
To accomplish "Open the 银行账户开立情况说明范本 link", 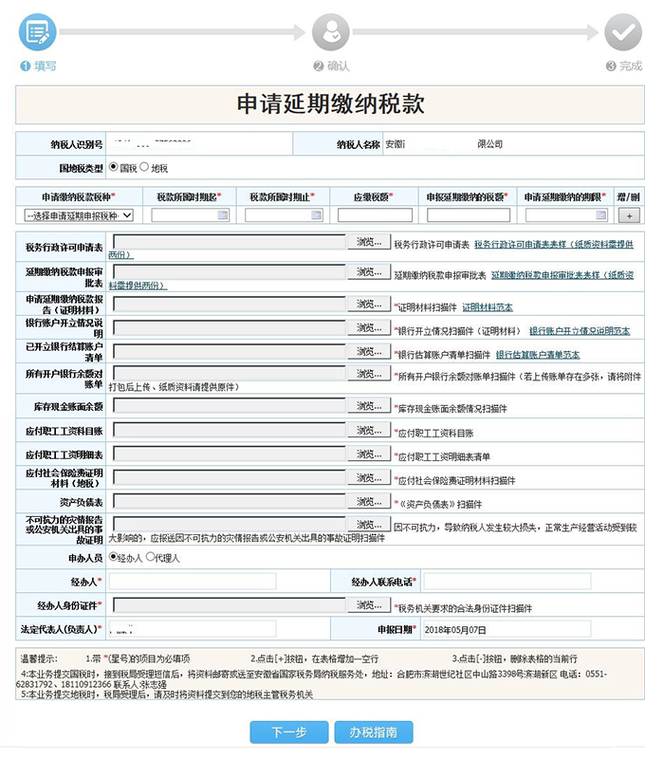I will click(x=579, y=331).
